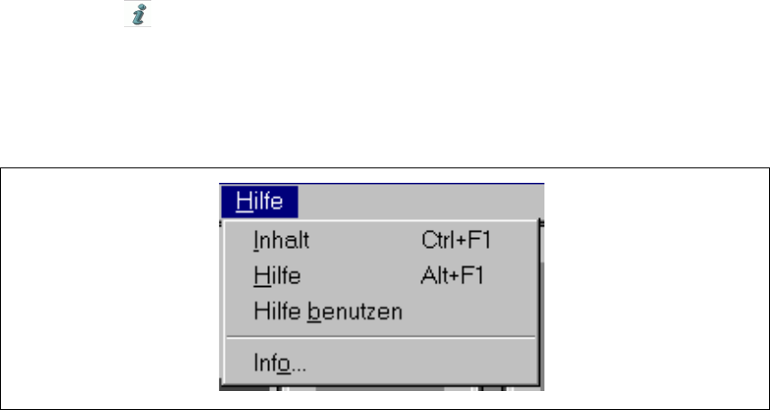Click empty menu bar area right of Hilfe

click(x=417, y=201)
